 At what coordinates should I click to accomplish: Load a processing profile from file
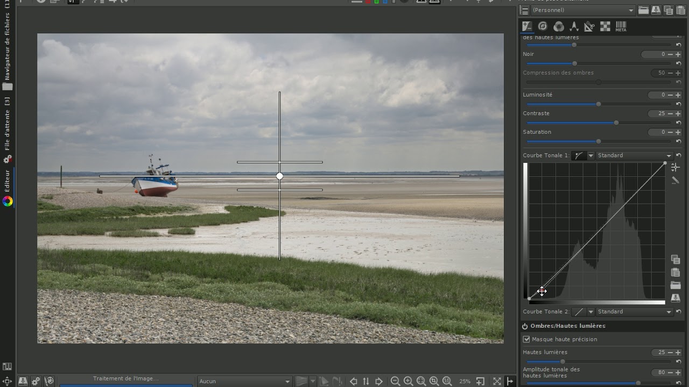[643, 10]
